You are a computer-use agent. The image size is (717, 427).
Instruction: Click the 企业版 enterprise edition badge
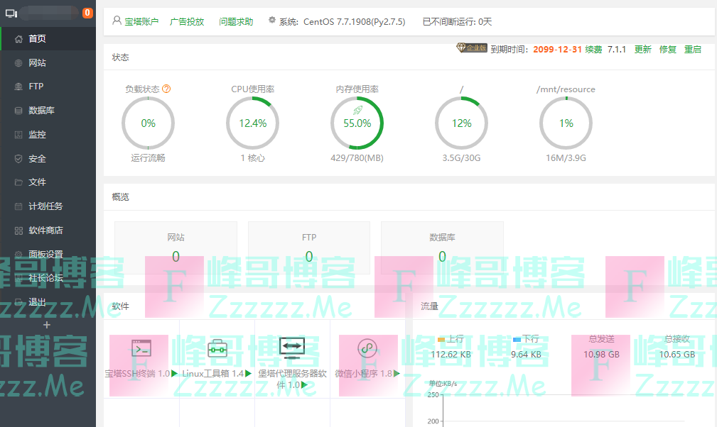click(471, 48)
